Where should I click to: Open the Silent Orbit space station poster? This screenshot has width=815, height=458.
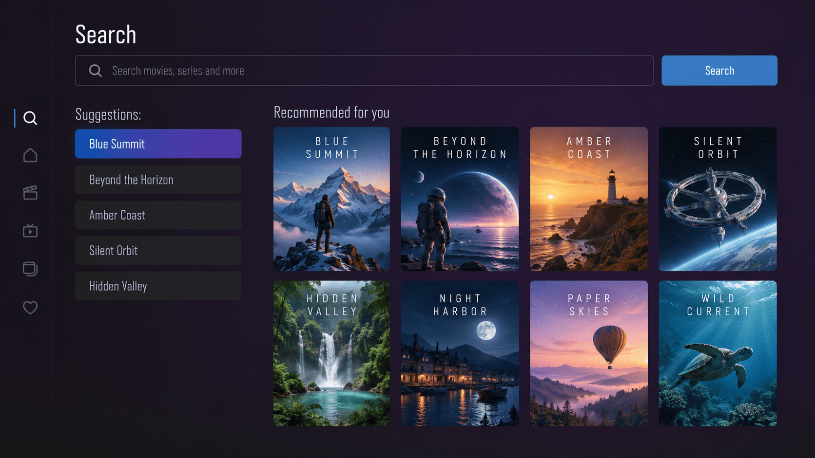click(x=718, y=199)
